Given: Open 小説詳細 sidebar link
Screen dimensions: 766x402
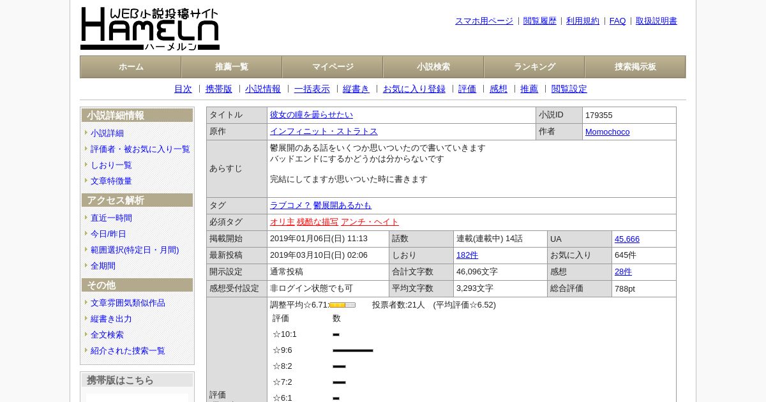Looking at the screenshot, I should [x=107, y=133].
